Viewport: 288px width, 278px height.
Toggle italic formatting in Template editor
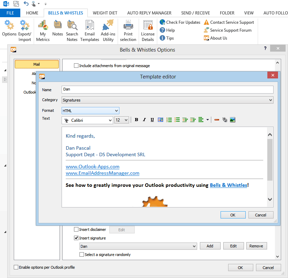click(145, 120)
